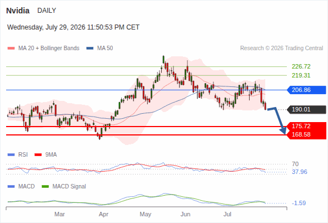The image size is (328, 223).
Task: Click the MACD value -1.59
Action: coord(299,203)
